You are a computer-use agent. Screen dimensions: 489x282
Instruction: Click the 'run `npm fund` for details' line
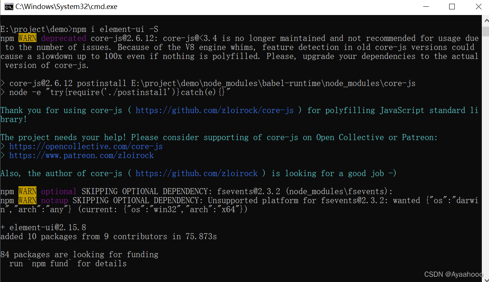pos(68,264)
